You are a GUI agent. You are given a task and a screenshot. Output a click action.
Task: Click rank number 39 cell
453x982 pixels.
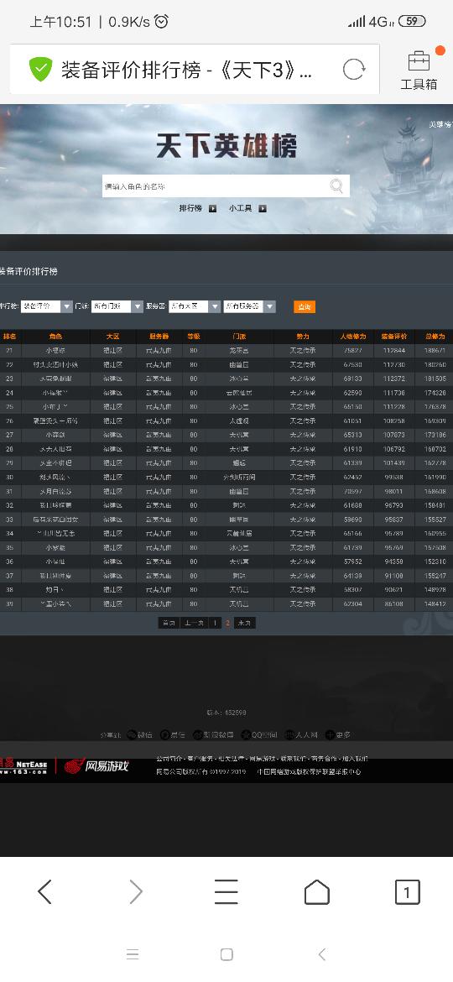pos(10,603)
